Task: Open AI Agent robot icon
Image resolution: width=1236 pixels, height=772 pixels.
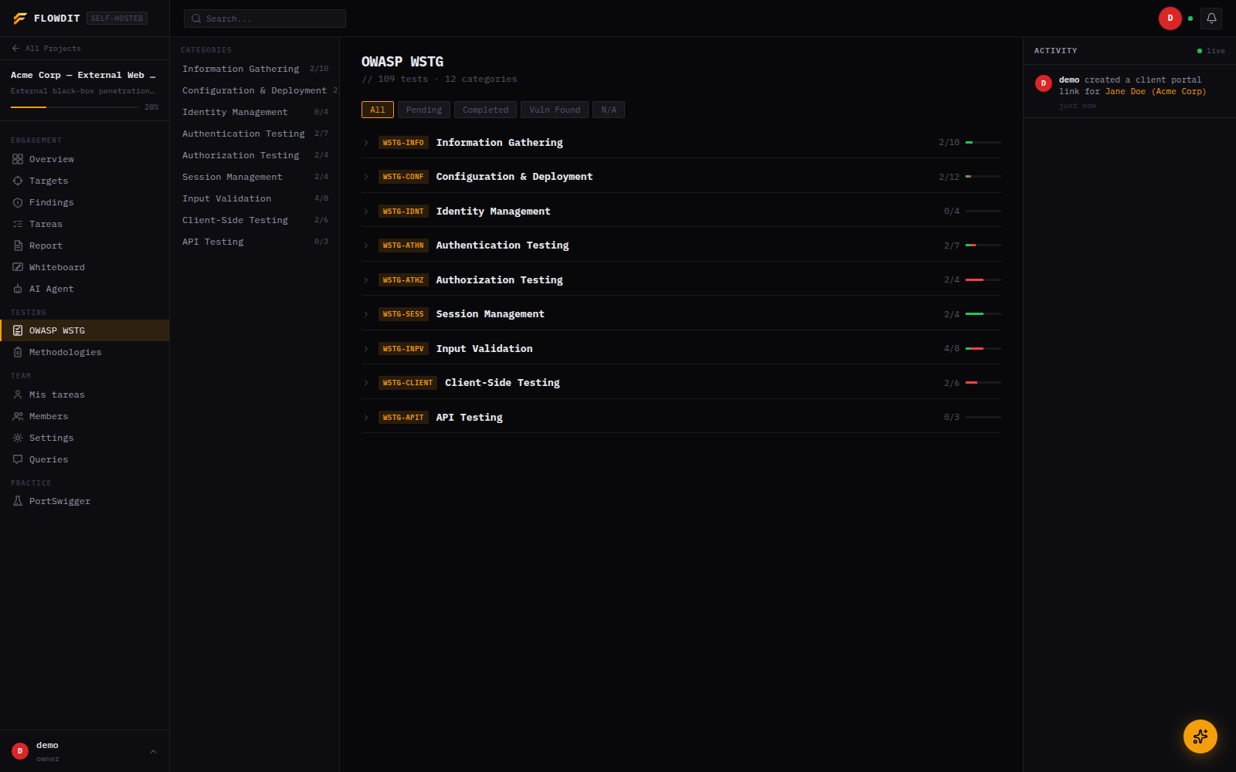Action: [x=18, y=289]
